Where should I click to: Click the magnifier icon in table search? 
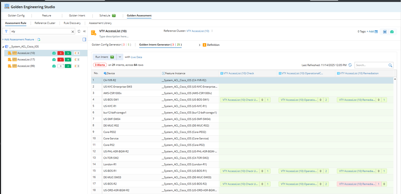(390, 65)
